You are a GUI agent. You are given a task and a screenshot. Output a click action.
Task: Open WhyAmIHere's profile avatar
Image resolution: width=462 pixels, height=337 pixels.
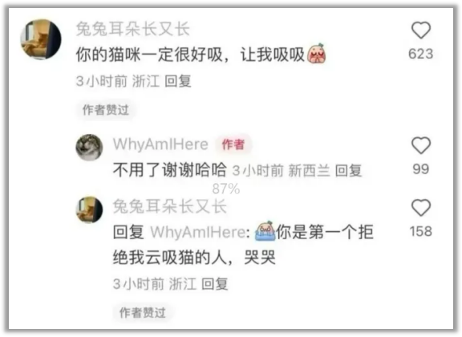click(x=89, y=148)
